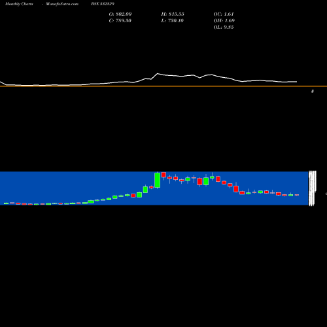Click the 'OC: 1.61' reading
327x327 pixels.
224,14
